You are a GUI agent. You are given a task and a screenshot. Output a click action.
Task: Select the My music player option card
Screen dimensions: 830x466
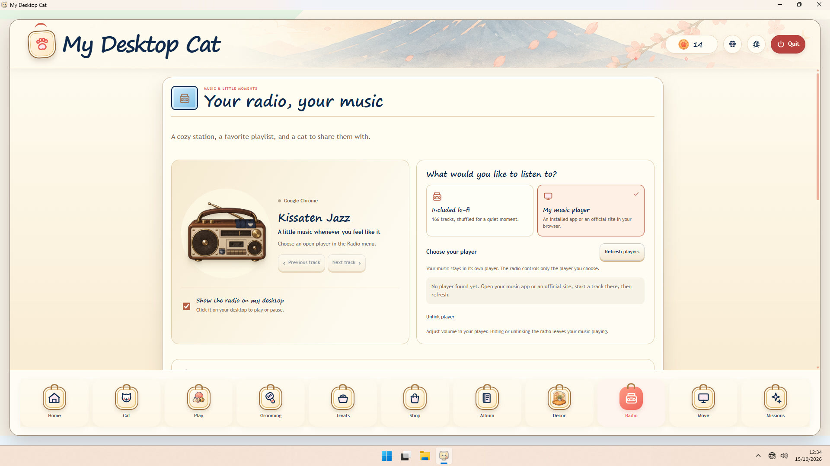tap(591, 211)
